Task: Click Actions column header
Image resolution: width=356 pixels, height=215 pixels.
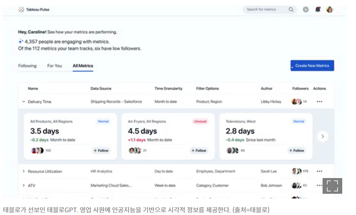Action: point(319,88)
